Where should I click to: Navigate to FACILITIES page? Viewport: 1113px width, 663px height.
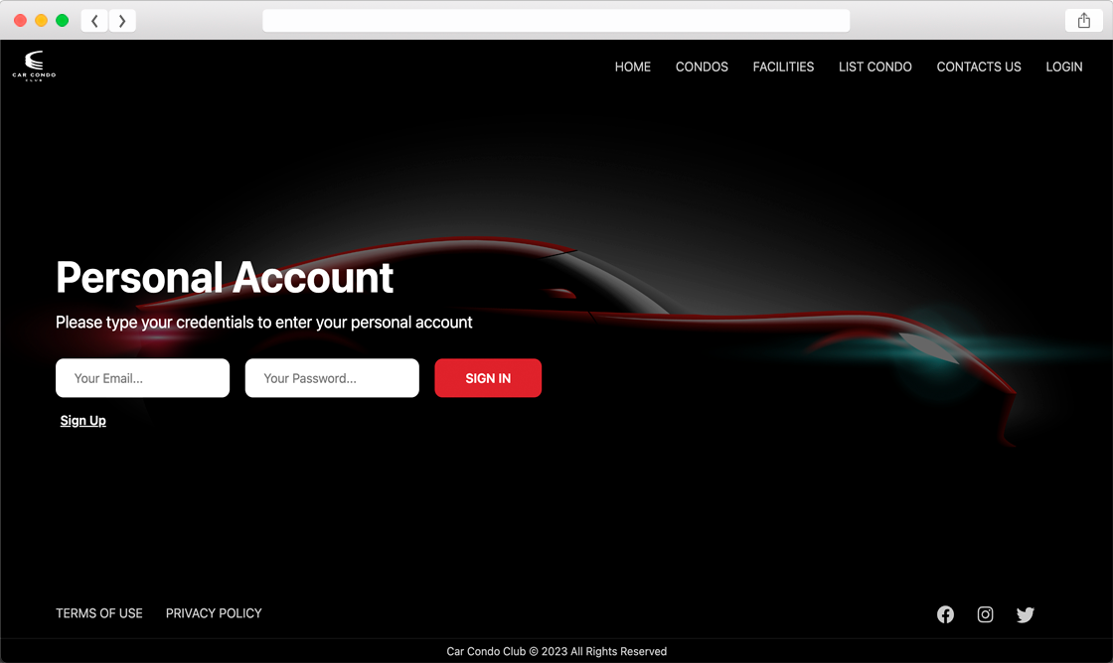click(783, 66)
